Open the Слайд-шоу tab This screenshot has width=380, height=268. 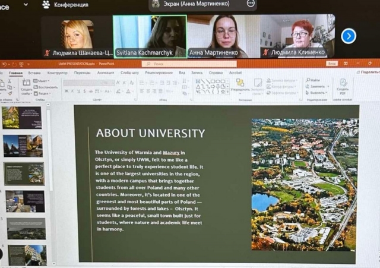(129, 72)
